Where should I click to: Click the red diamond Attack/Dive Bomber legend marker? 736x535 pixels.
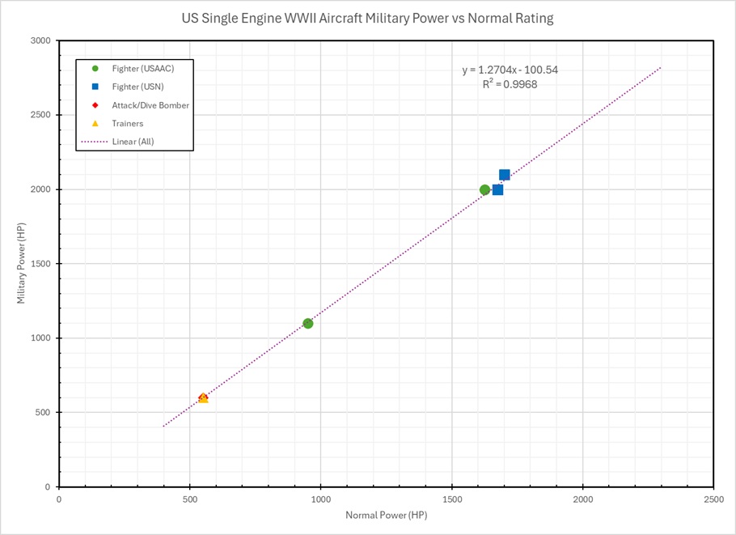click(95, 105)
